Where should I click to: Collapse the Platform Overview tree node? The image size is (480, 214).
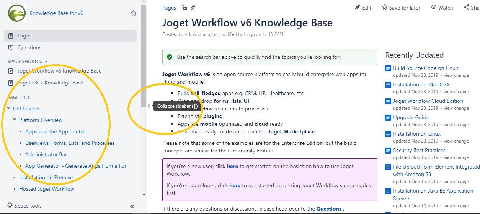pos(15,120)
